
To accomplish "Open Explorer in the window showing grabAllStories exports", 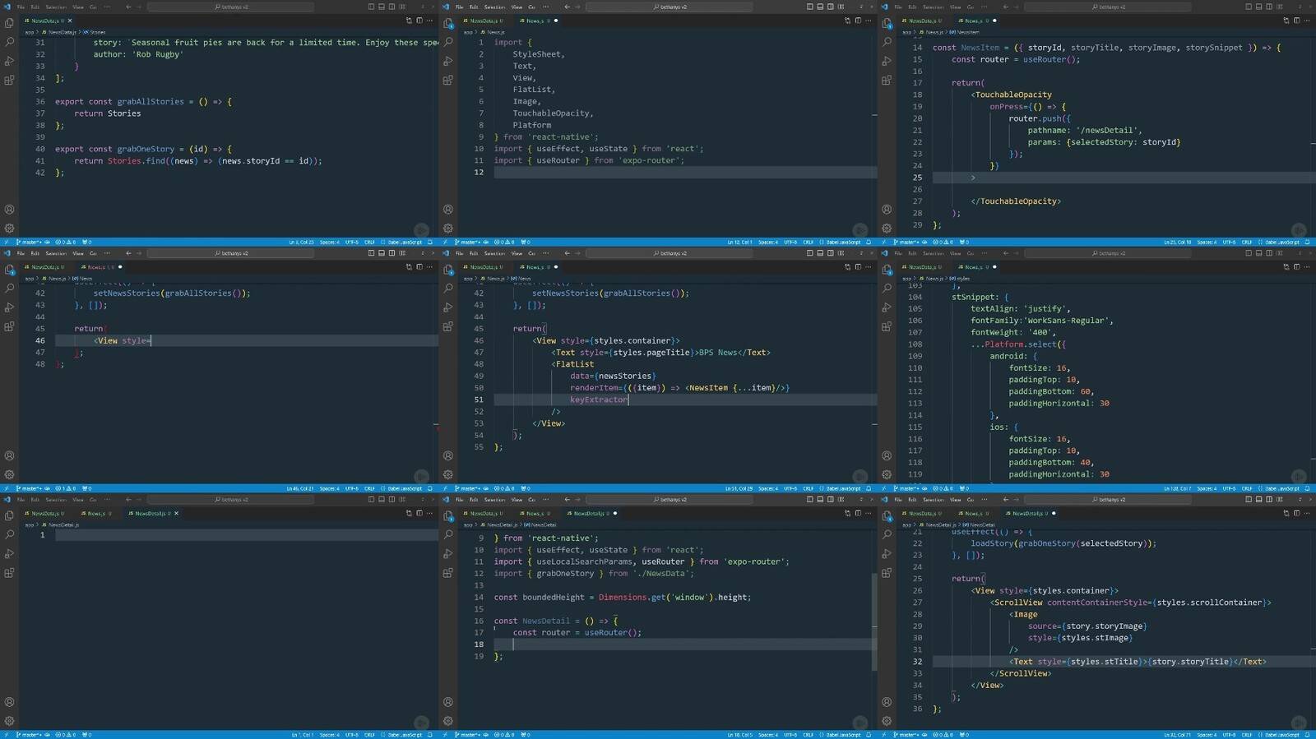I will [x=9, y=23].
